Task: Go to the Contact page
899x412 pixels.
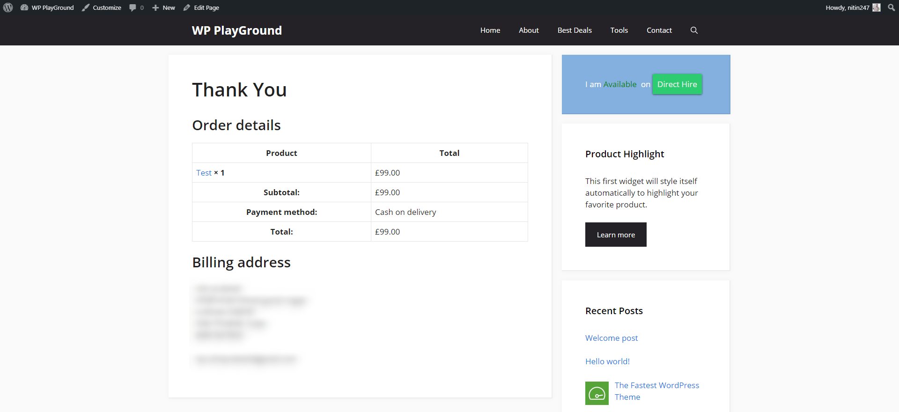Action: pyautogui.click(x=659, y=30)
